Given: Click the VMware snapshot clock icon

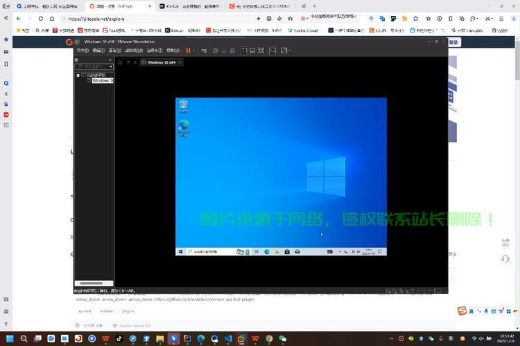Looking at the screenshot, I should (x=216, y=51).
